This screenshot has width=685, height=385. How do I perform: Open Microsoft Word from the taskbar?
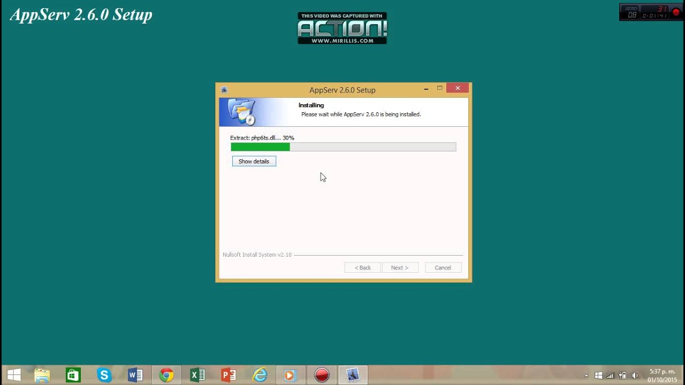tap(135, 375)
